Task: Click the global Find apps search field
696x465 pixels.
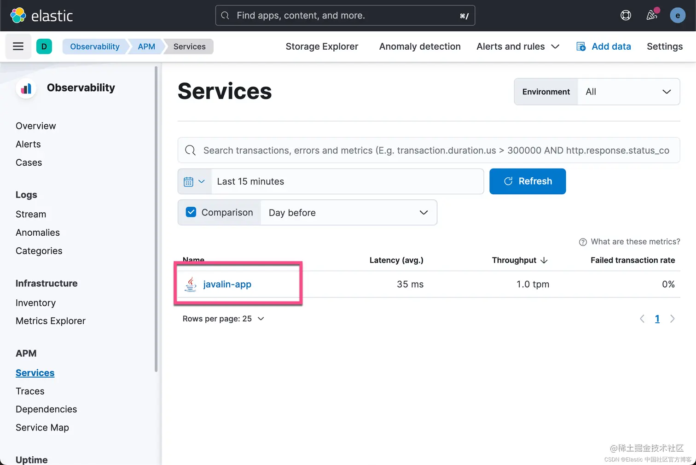Action: pos(345,15)
